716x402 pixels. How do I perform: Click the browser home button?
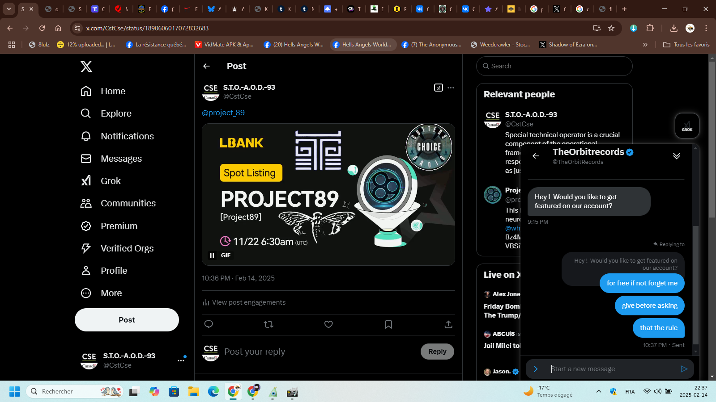[58, 28]
